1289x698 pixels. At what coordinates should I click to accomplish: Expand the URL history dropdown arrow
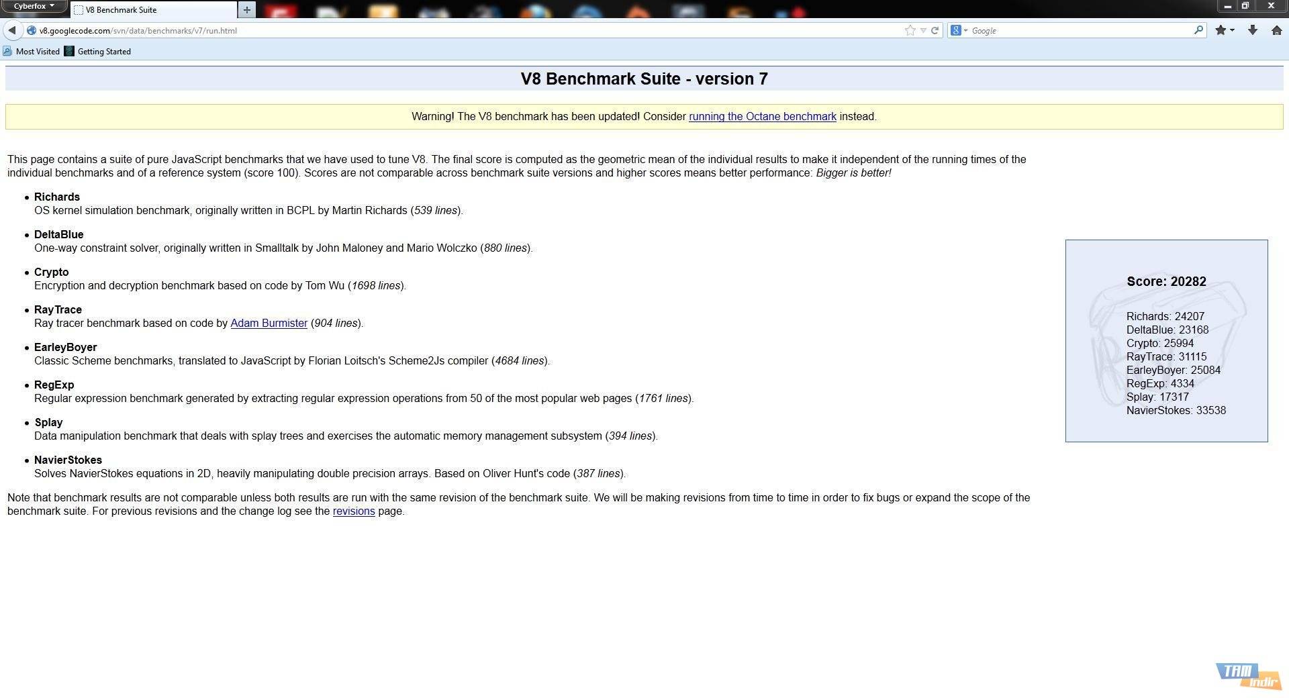click(x=923, y=30)
